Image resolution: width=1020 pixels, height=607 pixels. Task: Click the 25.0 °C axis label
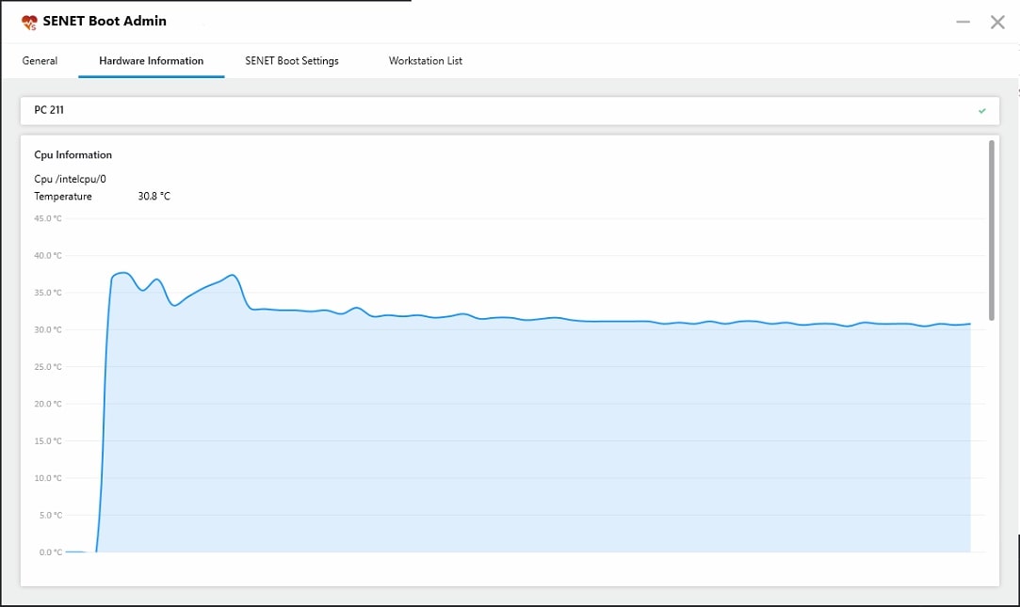pos(48,366)
